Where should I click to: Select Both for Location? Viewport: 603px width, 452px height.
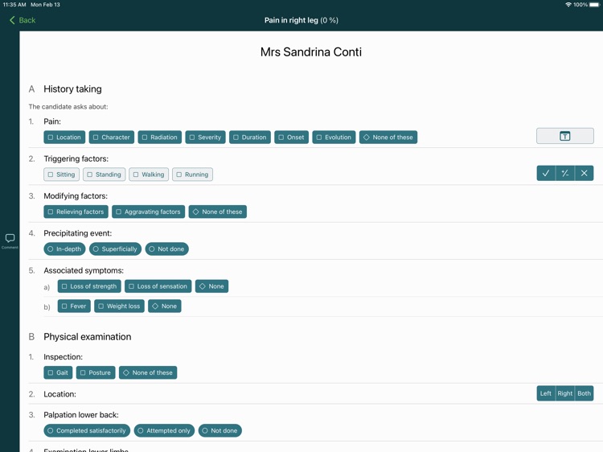[x=584, y=393]
